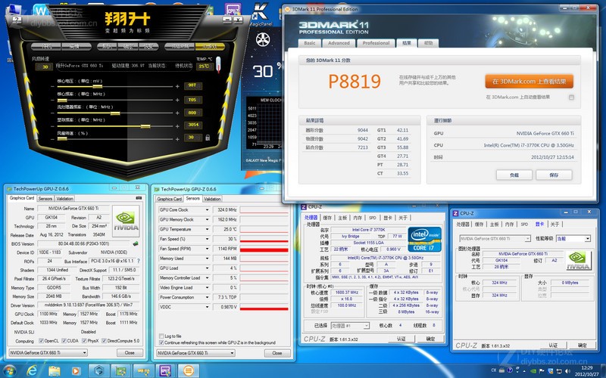Image resolution: width=606 pixels, height=378 pixels.
Task: Open the performance level dropdown in CPU-Z
Action: point(573,239)
